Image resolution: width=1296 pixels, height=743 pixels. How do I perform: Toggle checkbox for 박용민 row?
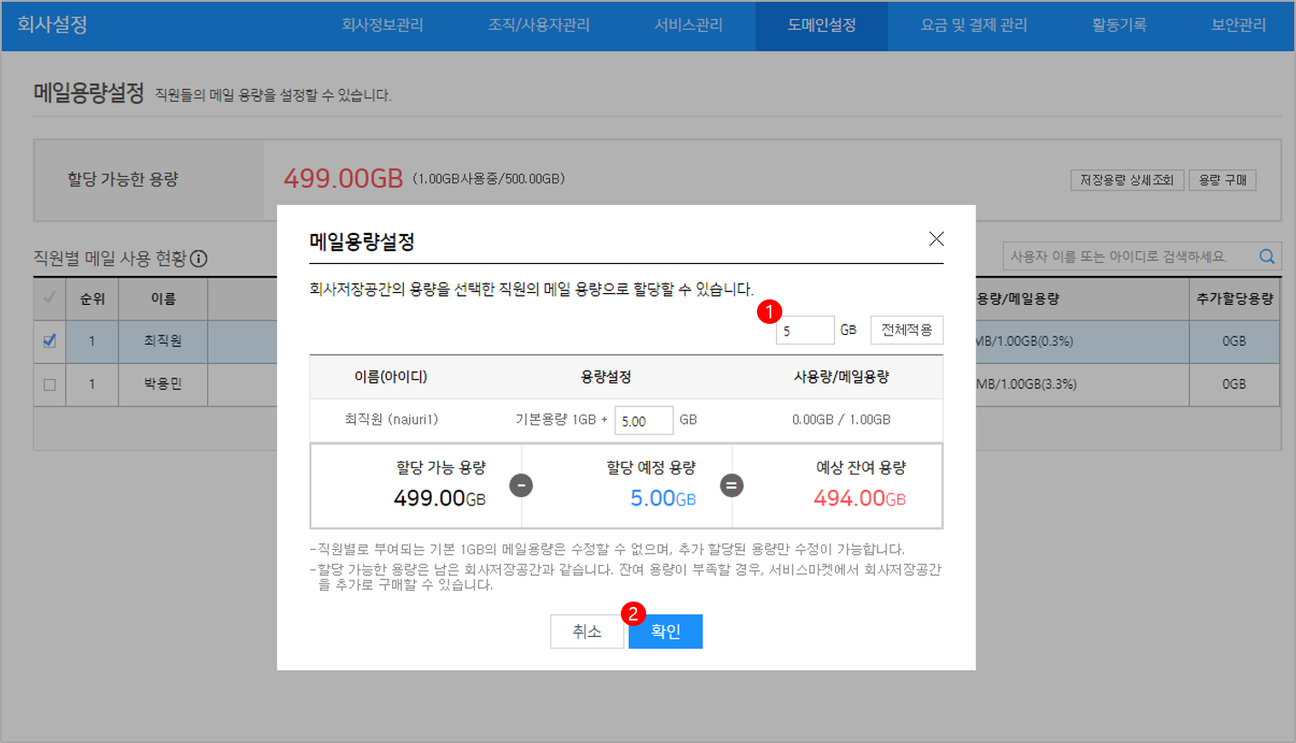[x=50, y=385]
